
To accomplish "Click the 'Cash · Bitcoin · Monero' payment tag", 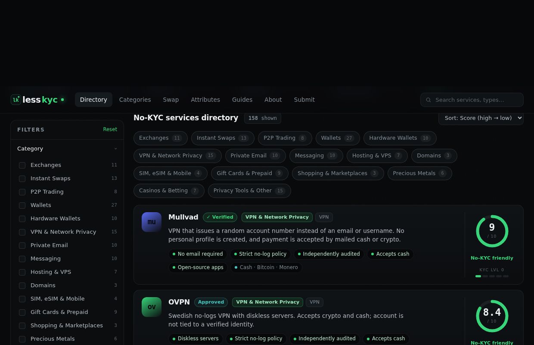I will pyautogui.click(x=267, y=267).
